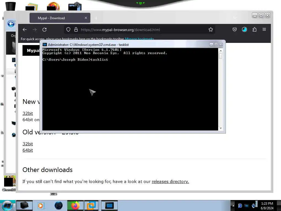The image size is (281, 211).
Task: Click the cmd.exe window title bar icon
Action: 45,45
